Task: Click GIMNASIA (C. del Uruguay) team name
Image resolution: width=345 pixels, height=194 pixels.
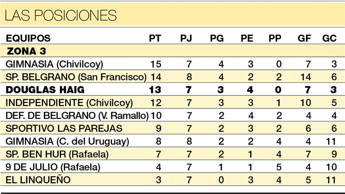Action: [67, 142]
